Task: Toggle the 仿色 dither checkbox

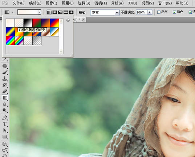Action: (x=174, y=12)
